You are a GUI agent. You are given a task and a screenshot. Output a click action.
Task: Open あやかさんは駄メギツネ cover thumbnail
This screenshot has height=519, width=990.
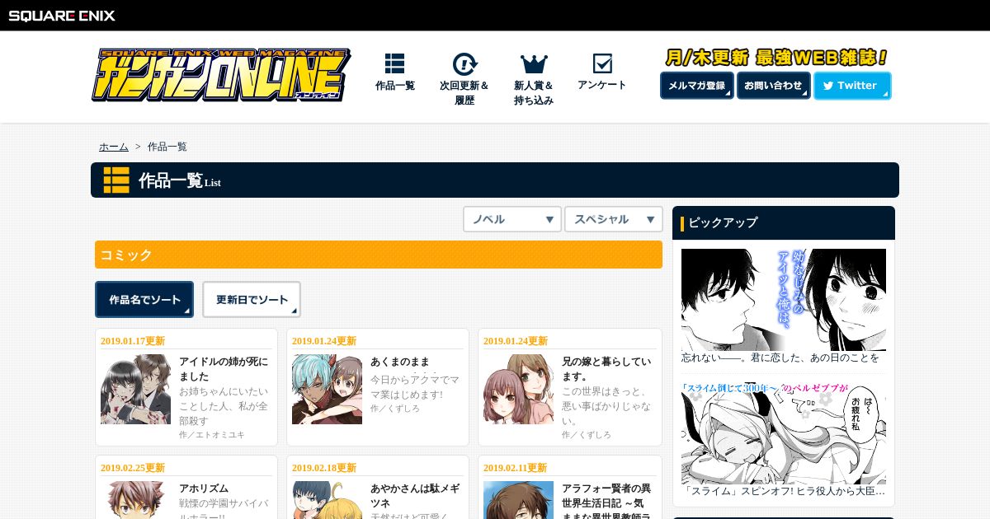click(x=327, y=500)
